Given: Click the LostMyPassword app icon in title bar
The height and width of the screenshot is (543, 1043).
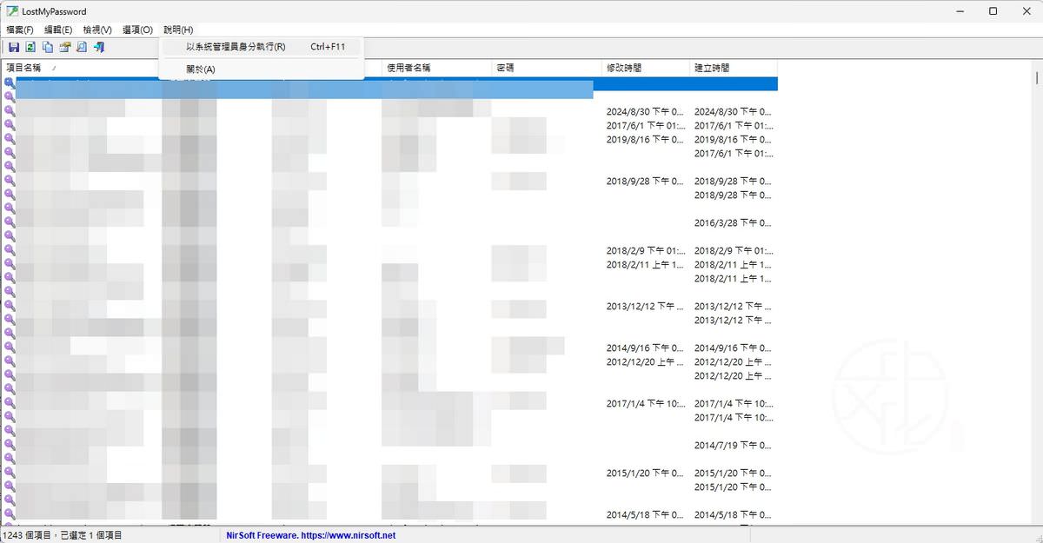Looking at the screenshot, I should click(x=12, y=11).
